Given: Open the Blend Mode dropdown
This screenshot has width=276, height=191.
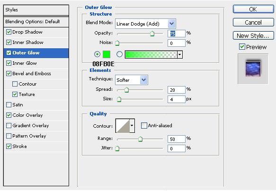Looking at the screenshot, I should 145,24.
